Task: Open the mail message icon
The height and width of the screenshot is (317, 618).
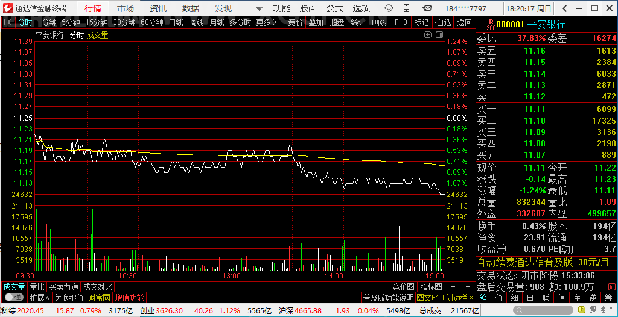Action: tap(427, 8)
